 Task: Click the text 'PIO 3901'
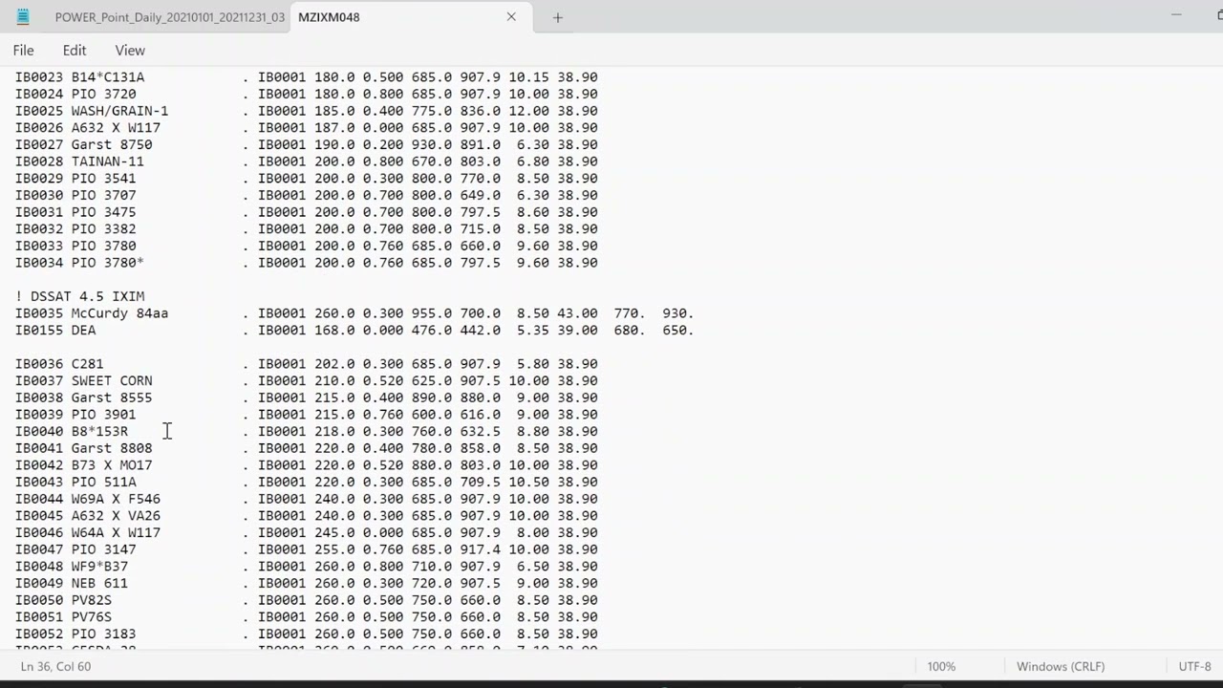pyautogui.click(x=104, y=415)
